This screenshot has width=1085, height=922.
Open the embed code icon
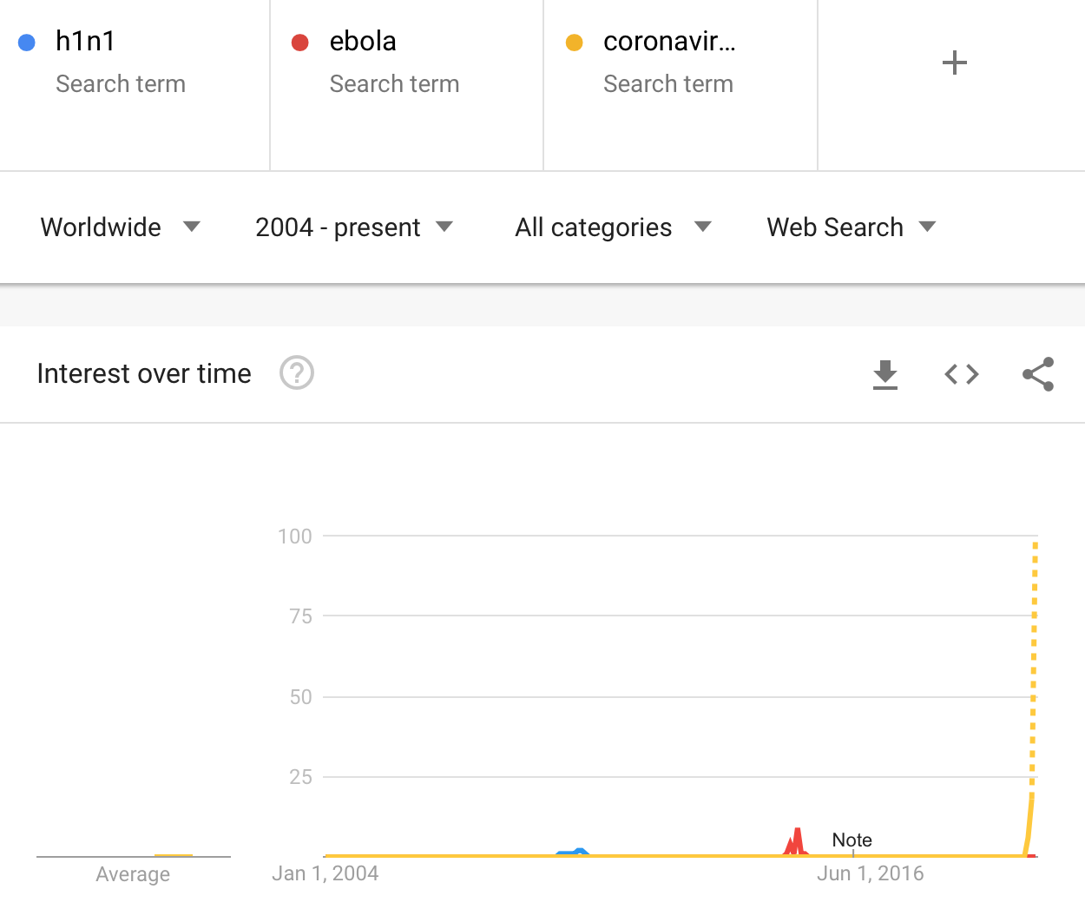click(962, 374)
